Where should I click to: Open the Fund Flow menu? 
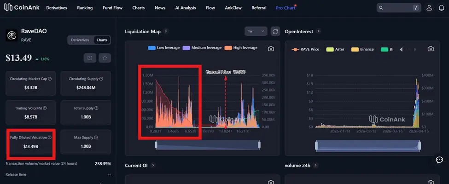(112, 8)
